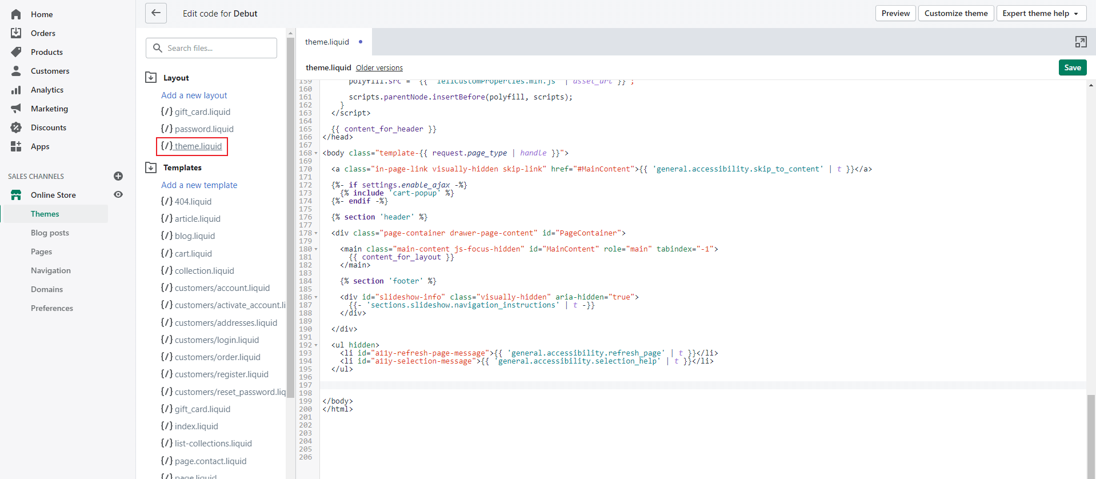Image resolution: width=1096 pixels, height=479 pixels.
Task: Click the Discounts badge icon
Action: [x=16, y=127]
